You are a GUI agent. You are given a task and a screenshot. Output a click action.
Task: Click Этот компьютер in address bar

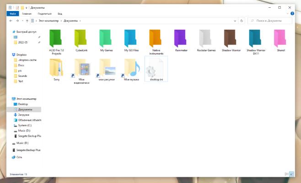click(48, 21)
